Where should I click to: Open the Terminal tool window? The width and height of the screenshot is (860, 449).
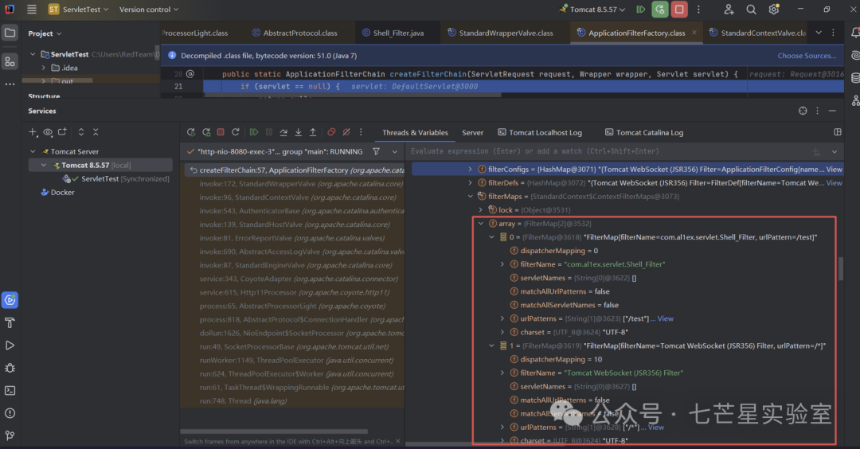[x=10, y=390]
